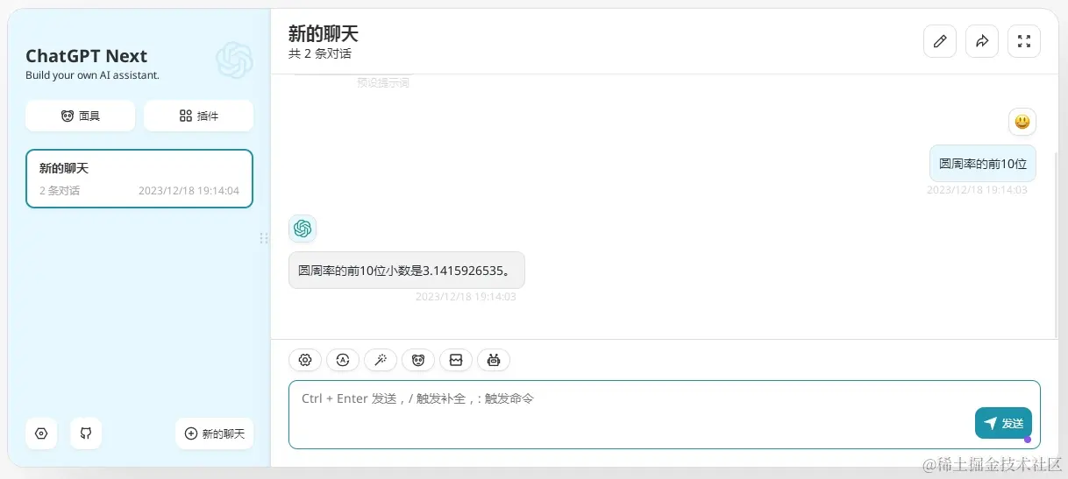This screenshot has height=479, width=1068.
Task: Click the 预设提示词 label at chat top
Action: coord(383,83)
